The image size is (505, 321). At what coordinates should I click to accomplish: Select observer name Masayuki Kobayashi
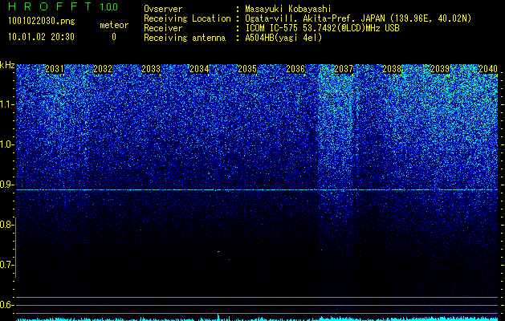point(288,9)
